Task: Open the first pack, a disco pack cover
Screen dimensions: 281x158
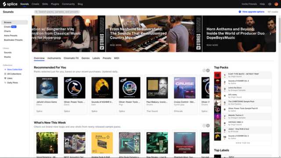Action: (47, 88)
